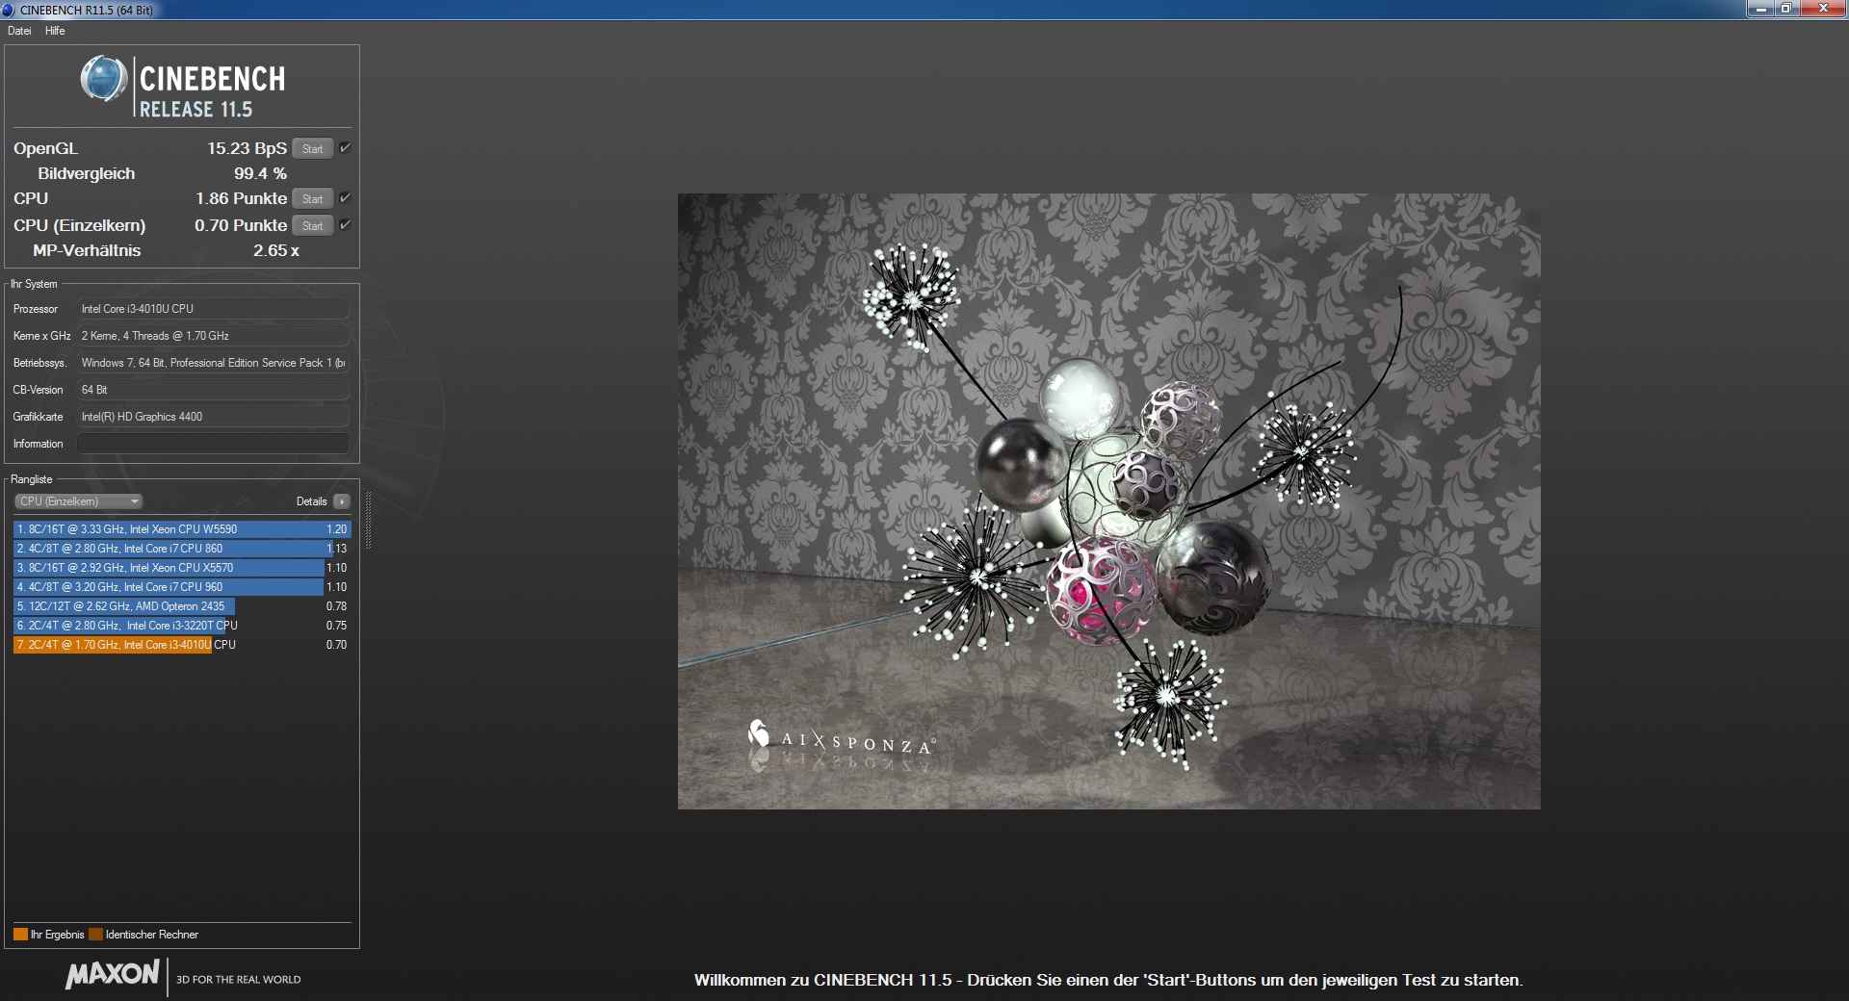Image resolution: width=1849 pixels, height=1001 pixels.
Task: Toggle the CPU (Einzelkern) test checkbox
Action: point(345,225)
